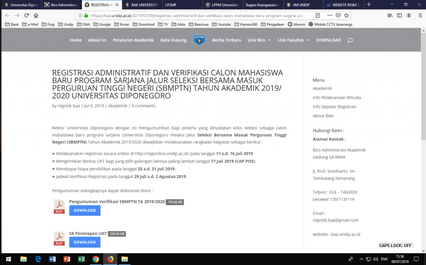The width and height of the screenshot is (426, 265).
Task: Open Peraturan Akademik menu item
Action: pyautogui.click(x=133, y=40)
